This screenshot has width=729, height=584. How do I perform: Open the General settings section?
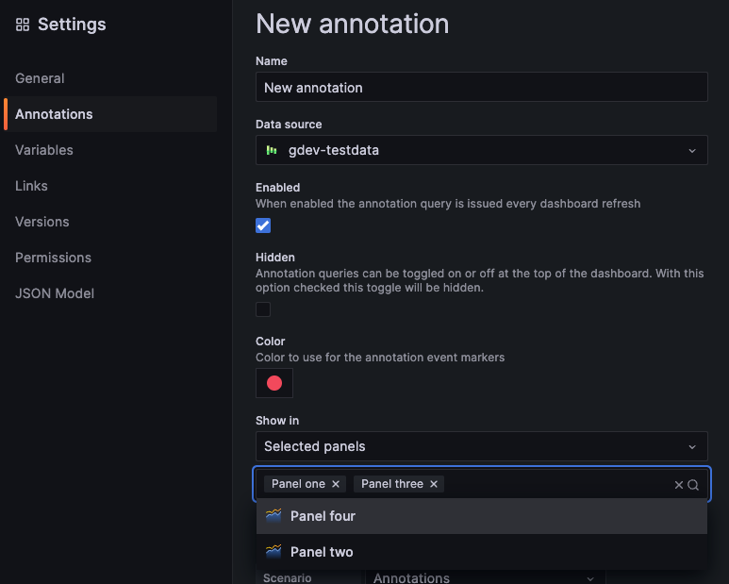[x=40, y=78]
